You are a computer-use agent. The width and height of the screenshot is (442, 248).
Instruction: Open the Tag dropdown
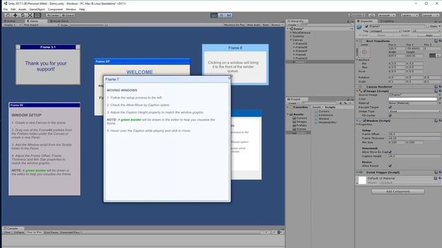click(385, 31)
